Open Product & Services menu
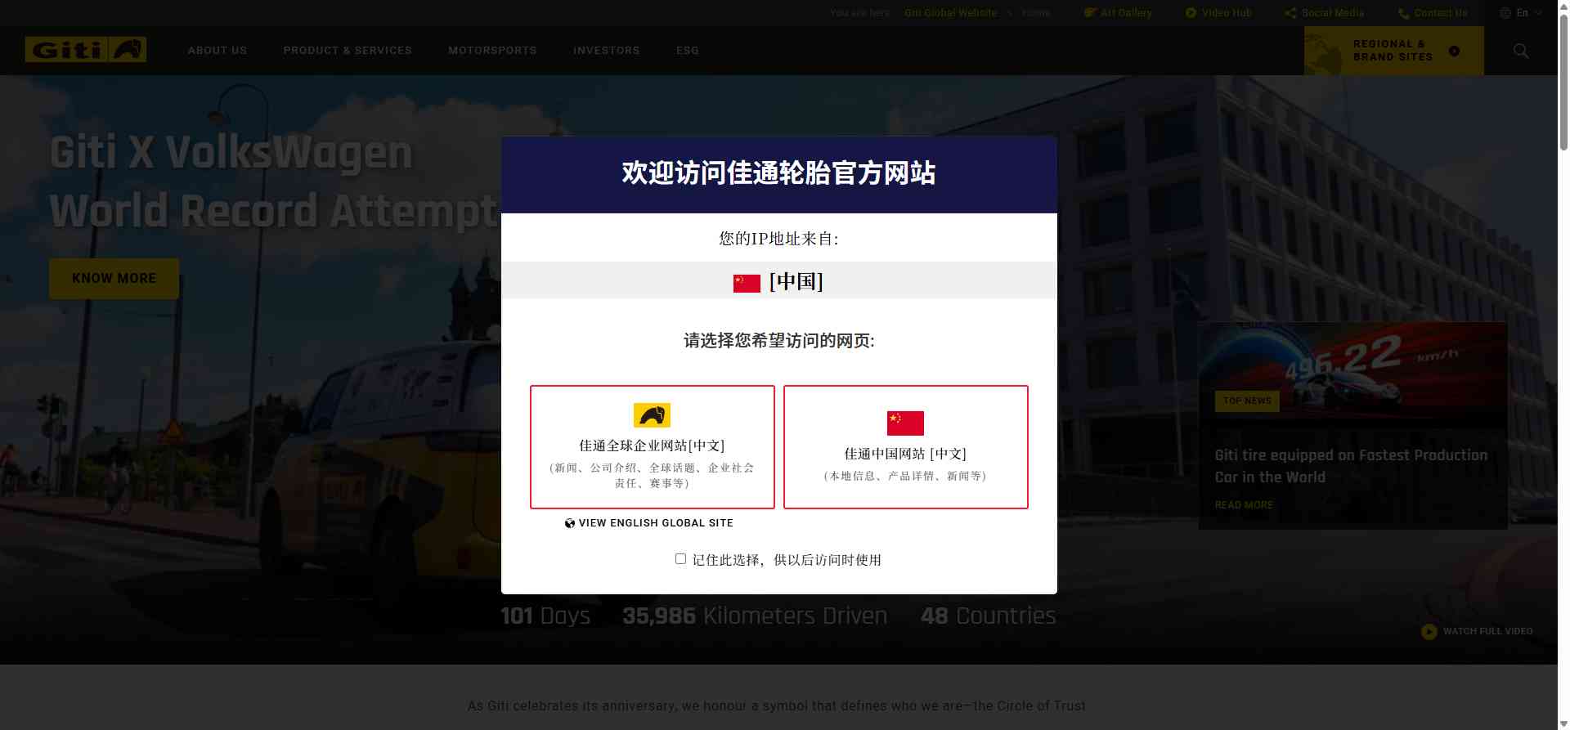Screen dimensions: 1570x730 348,51
